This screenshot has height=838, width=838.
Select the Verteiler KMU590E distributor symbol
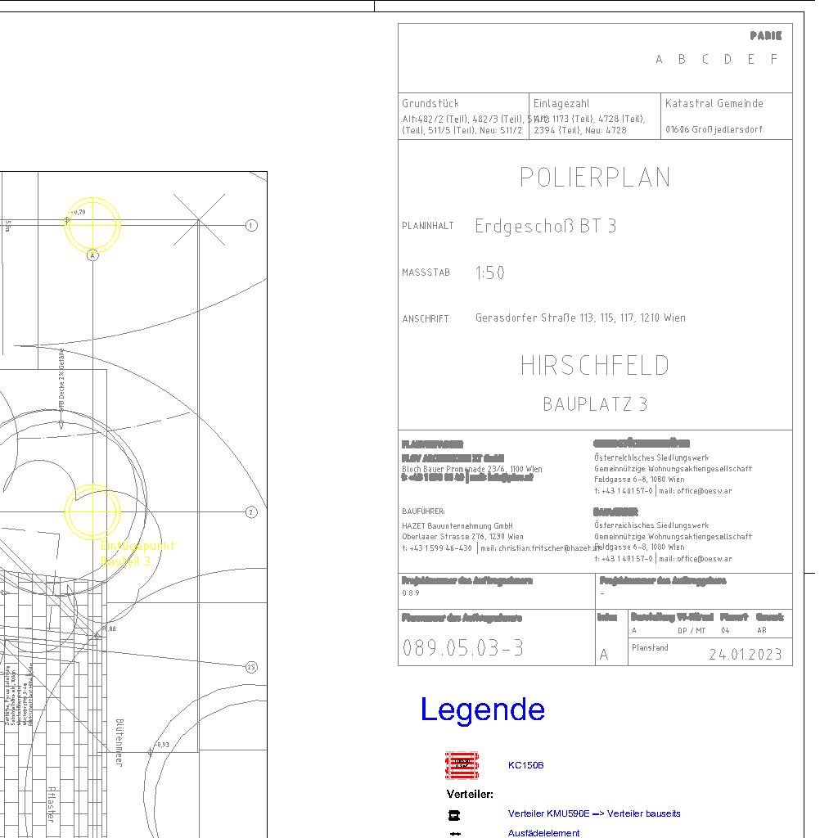(454, 815)
